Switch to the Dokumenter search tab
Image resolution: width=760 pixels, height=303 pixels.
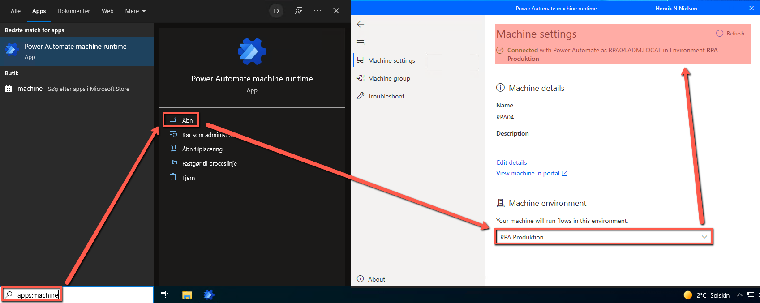tap(73, 11)
